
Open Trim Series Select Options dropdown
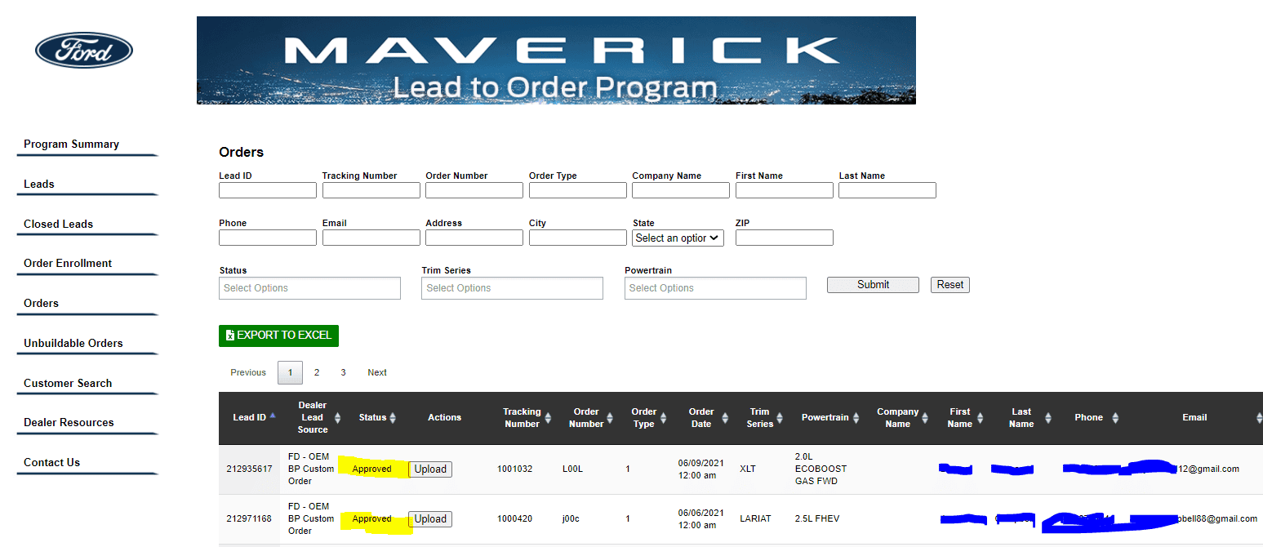point(513,288)
